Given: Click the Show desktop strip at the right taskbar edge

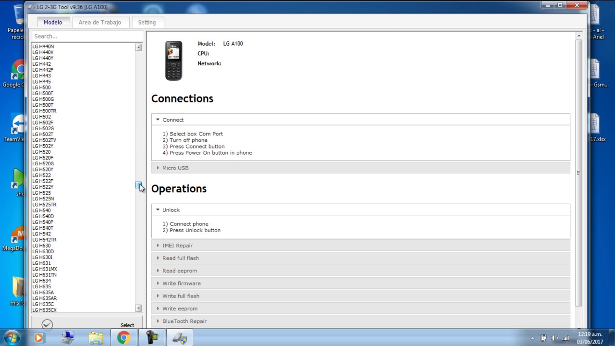Looking at the screenshot, I should pyautogui.click(x=612, y=338).
